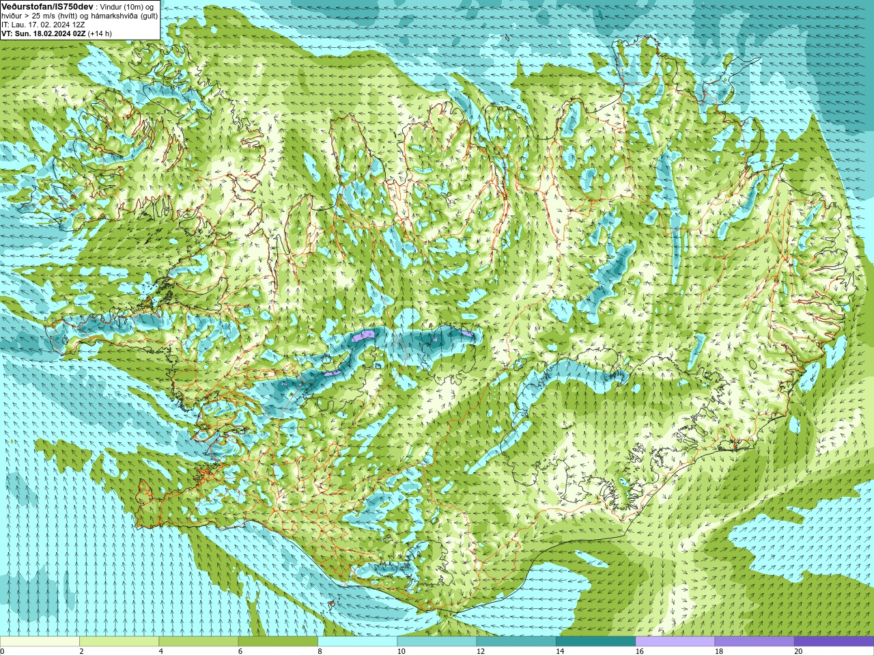Click the above 20 m/s dark violet swatch

834,642
